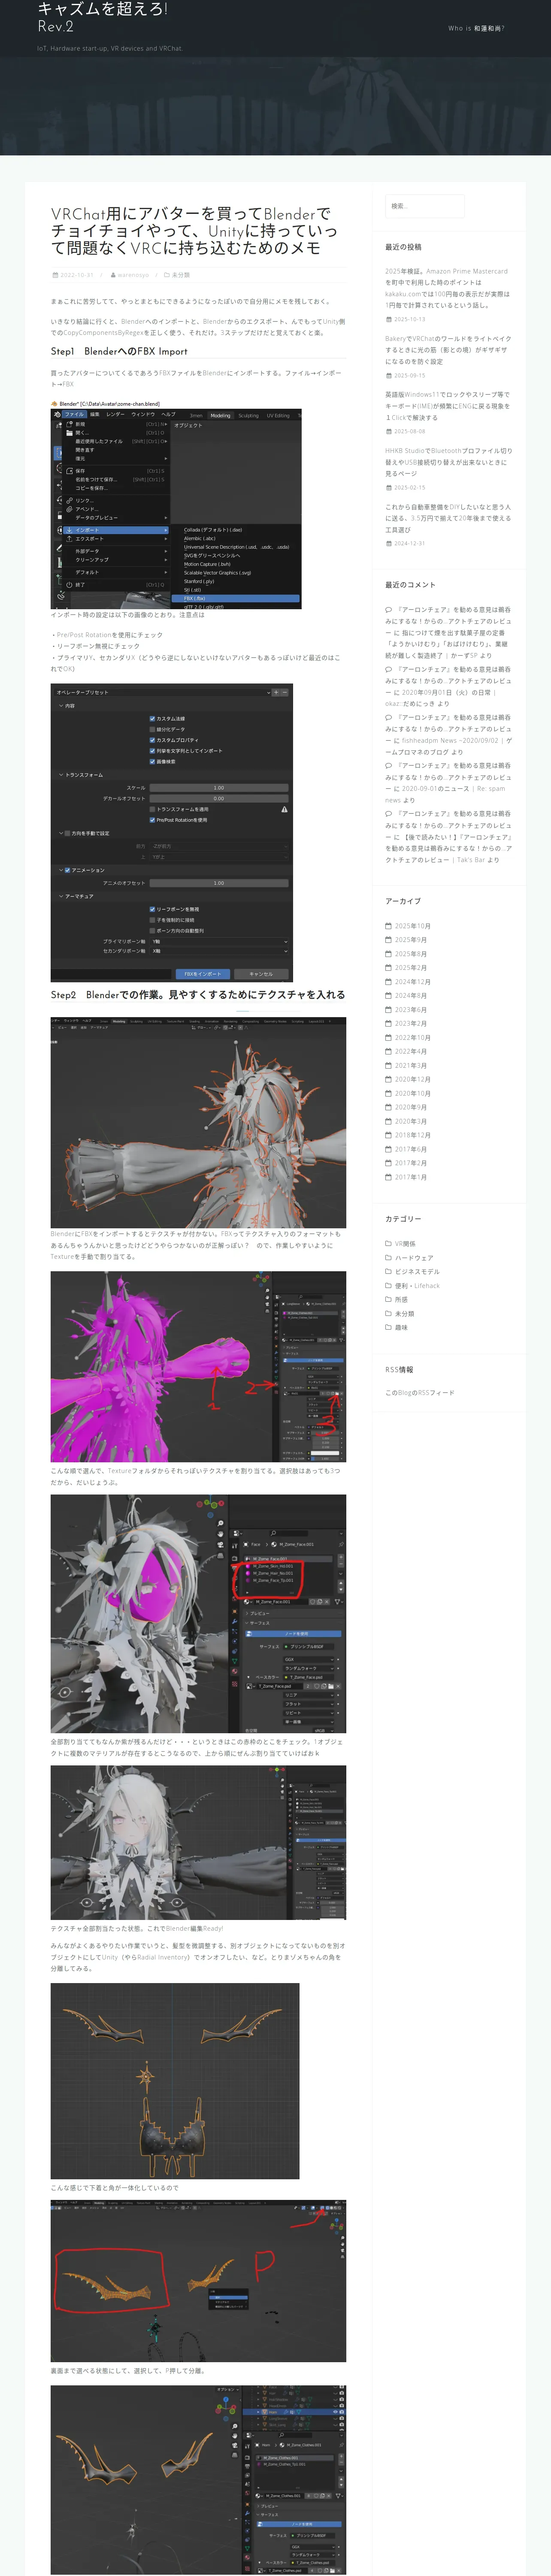The height and width of the screenshot is (2576, 551).
Task: Click the calendar icon beside archive 2022年4月
Action: 388,1051
